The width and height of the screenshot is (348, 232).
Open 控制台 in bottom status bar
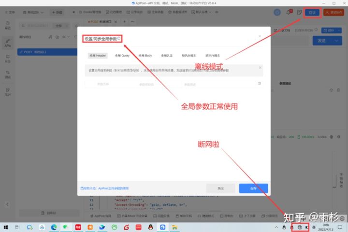point(227,216)
